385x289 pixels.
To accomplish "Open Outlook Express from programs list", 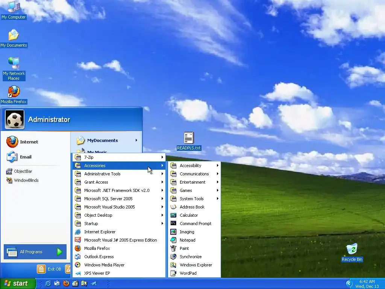I will (x=119, y=257).
